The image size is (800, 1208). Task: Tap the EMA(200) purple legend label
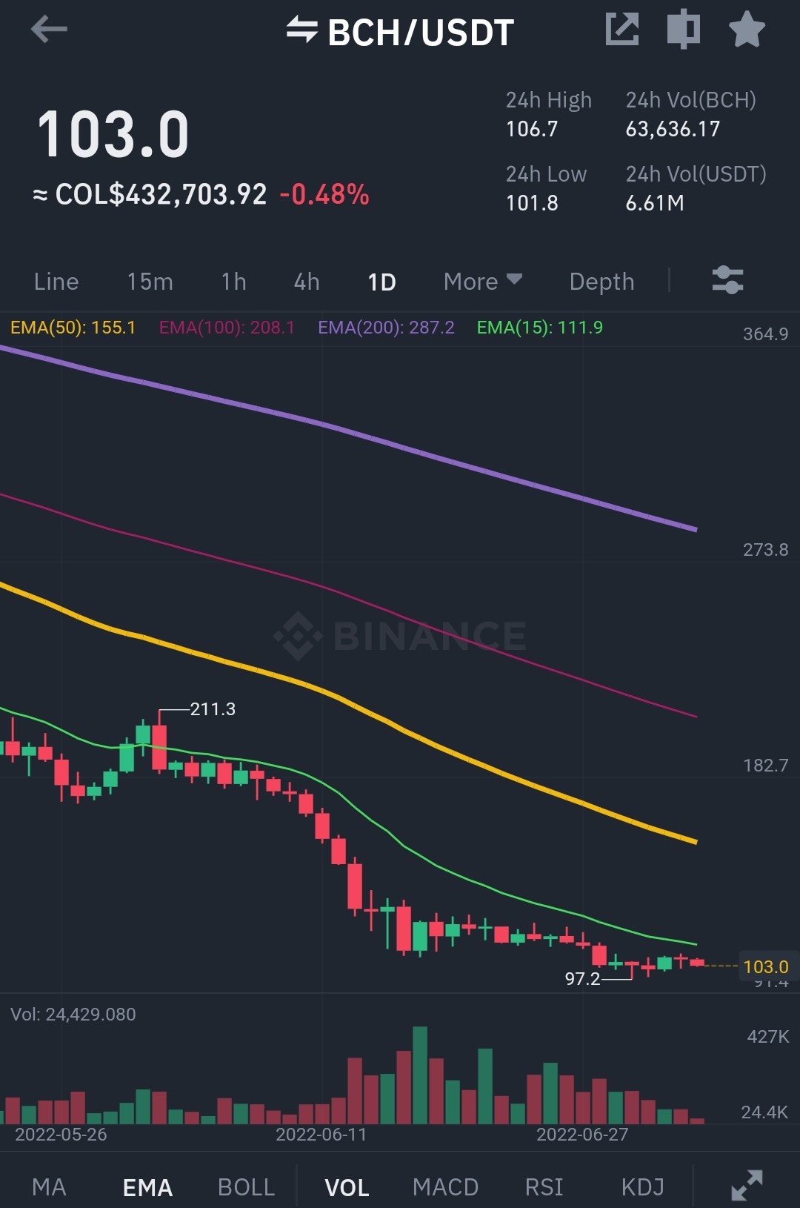tap(386, 328)
